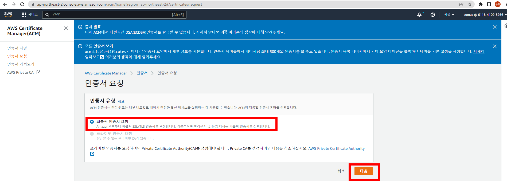Viewport: 507px width, 181px height.
Task: Open 여러분의 생각에 대해 알려주세요 in 출시 발표 banner
Action: [256, 32]
